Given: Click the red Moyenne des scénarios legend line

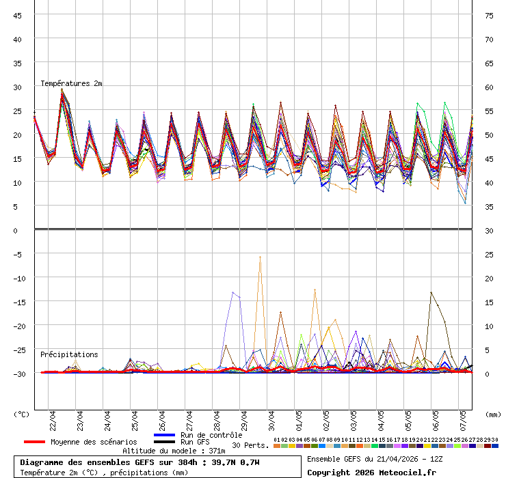Looking at the screenshot, I should 35,442.
